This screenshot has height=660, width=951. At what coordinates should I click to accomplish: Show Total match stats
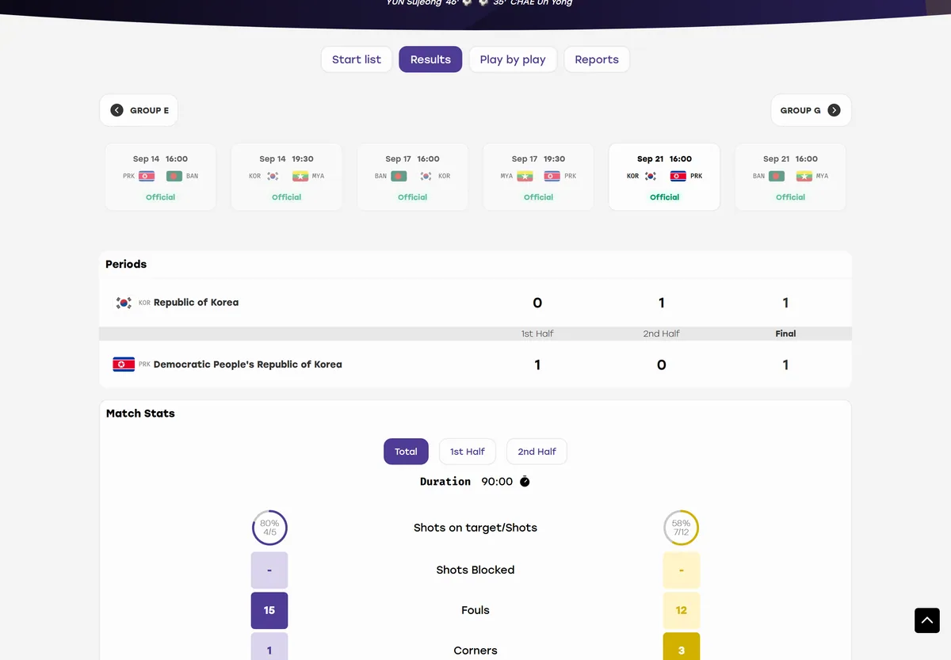coord(406,452)
